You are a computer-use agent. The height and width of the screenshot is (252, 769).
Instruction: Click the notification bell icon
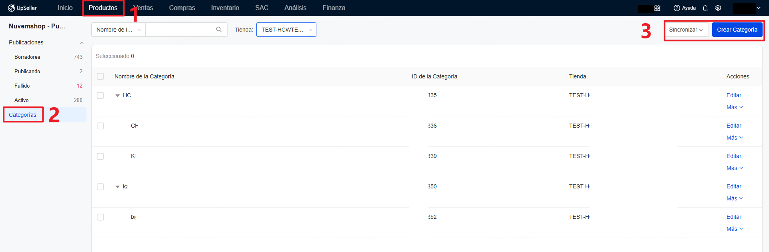[x=705, y=8]
